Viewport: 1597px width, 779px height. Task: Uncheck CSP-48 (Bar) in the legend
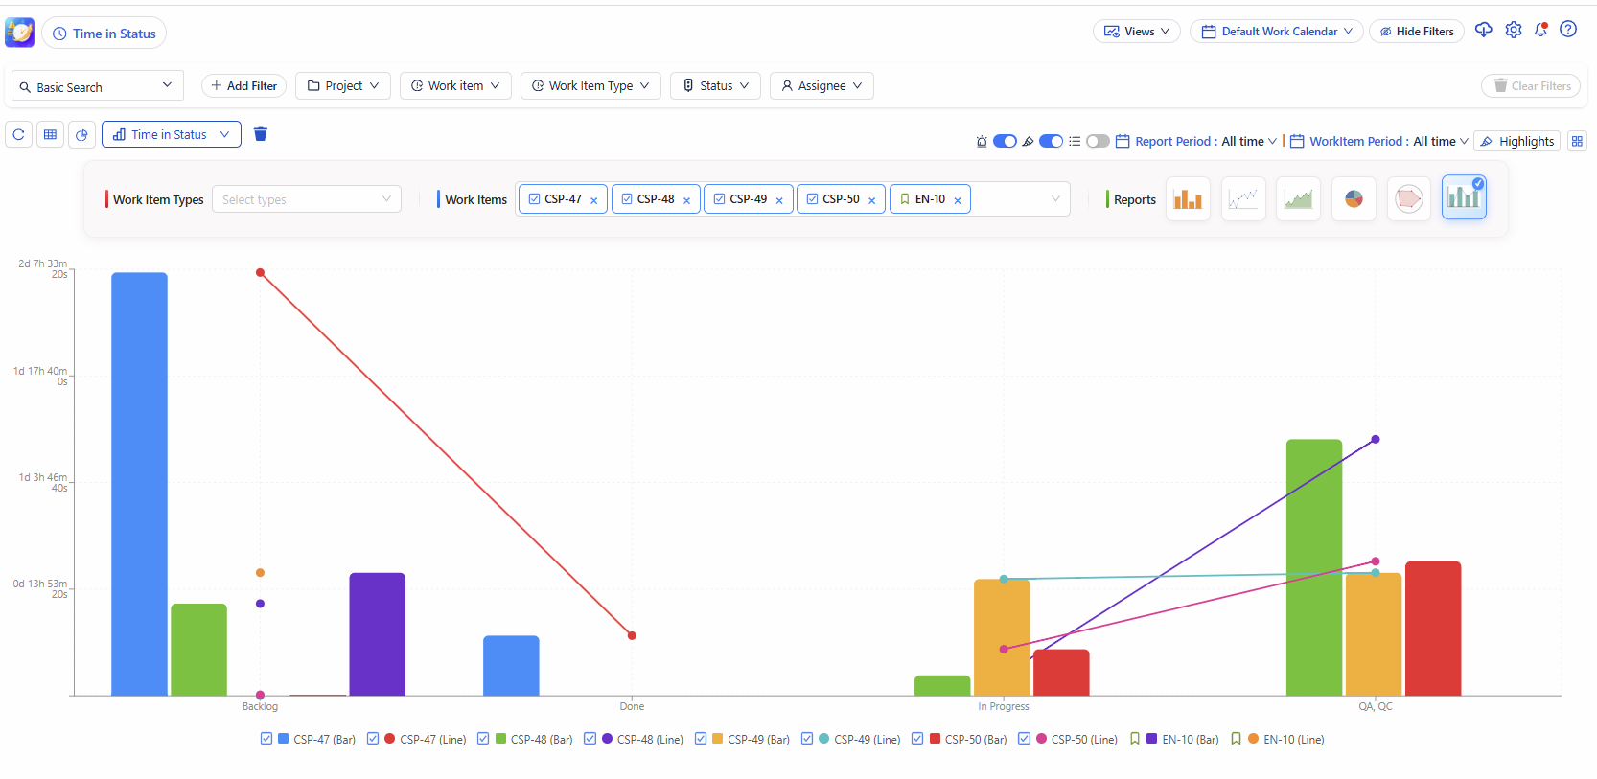coord(483,739)
